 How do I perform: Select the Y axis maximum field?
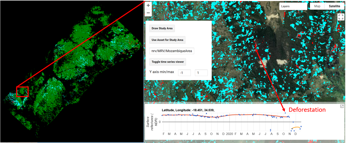coord(201,73)
